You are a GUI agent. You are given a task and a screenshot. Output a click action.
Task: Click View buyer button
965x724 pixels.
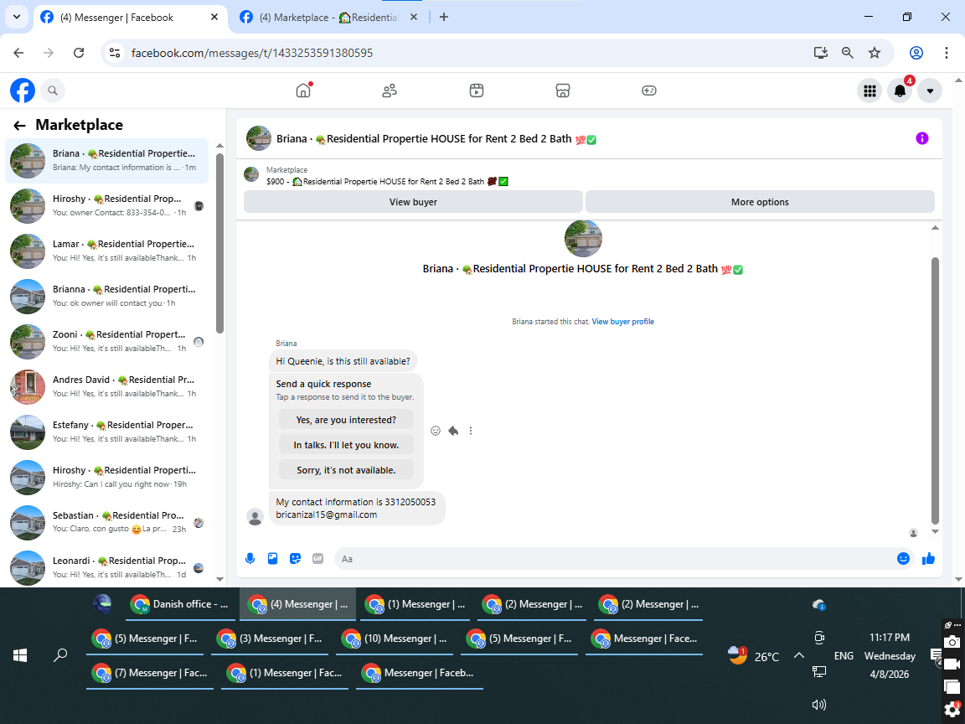pos(413,202)
